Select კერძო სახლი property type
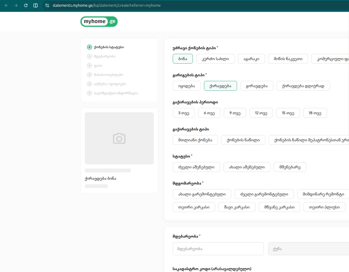This screenshot has height=272, width=349. (215, 59)
